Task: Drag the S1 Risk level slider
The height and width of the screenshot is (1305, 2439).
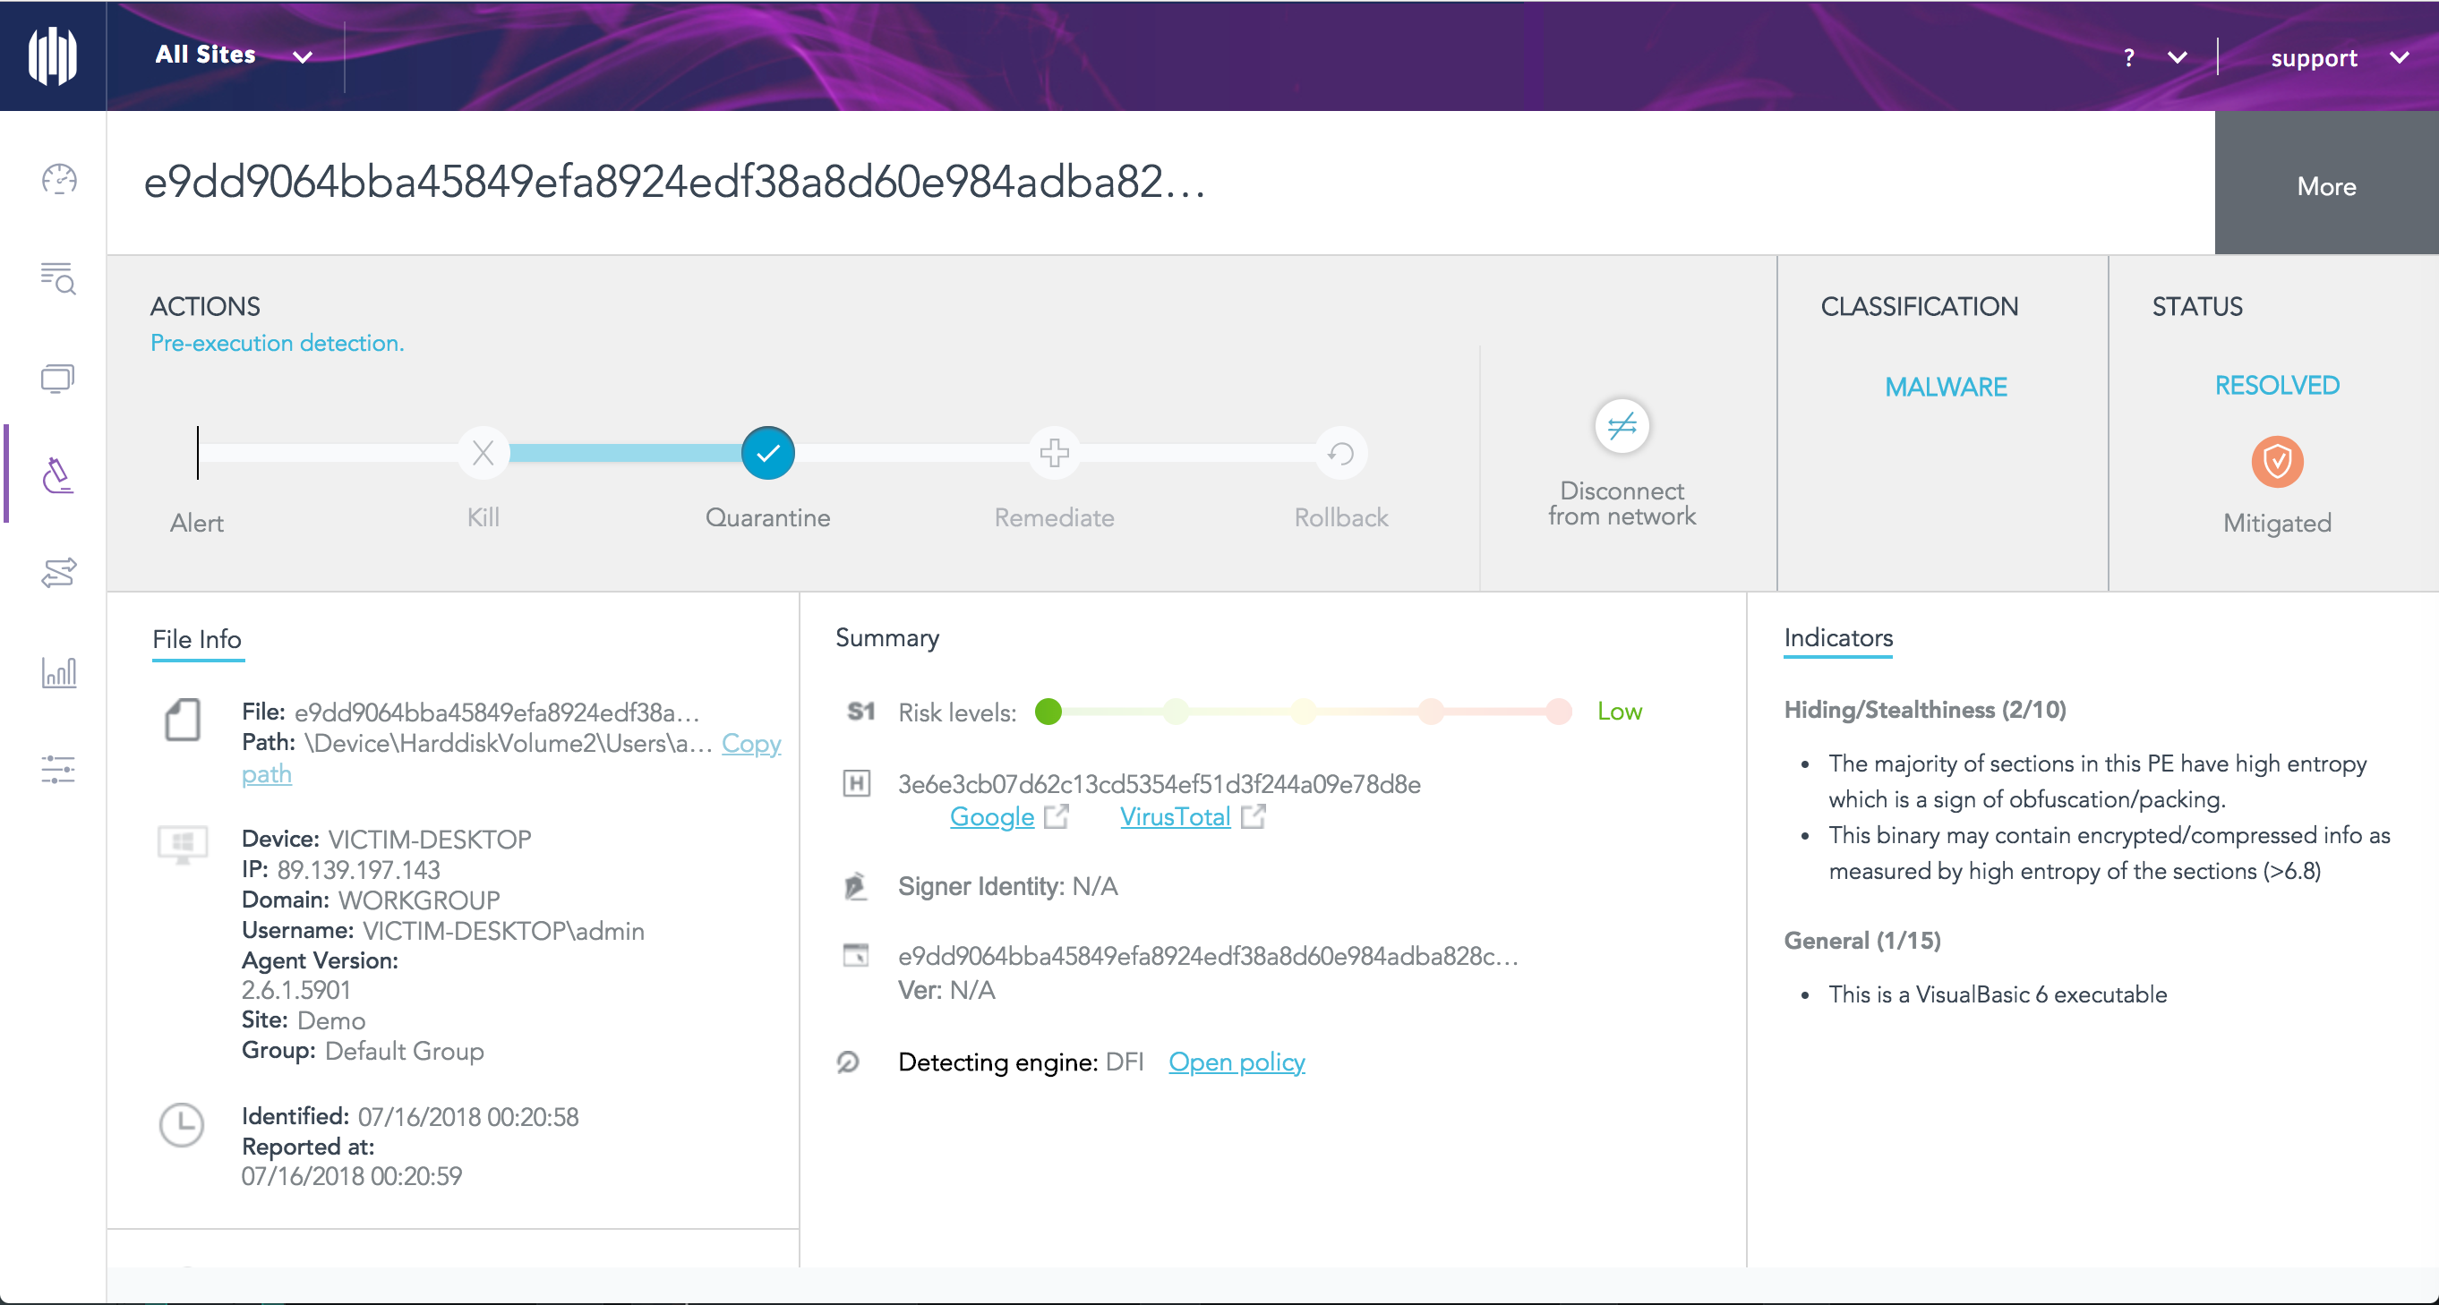Action: tap(1050, 712)
